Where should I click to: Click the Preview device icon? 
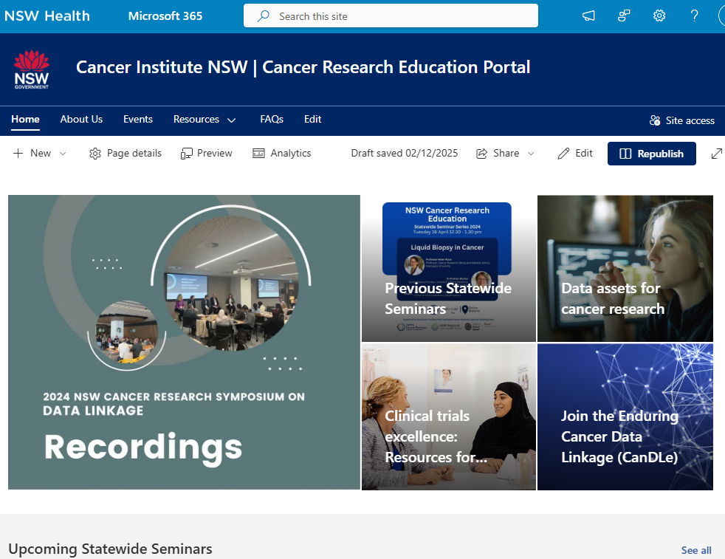coord(186,154)
